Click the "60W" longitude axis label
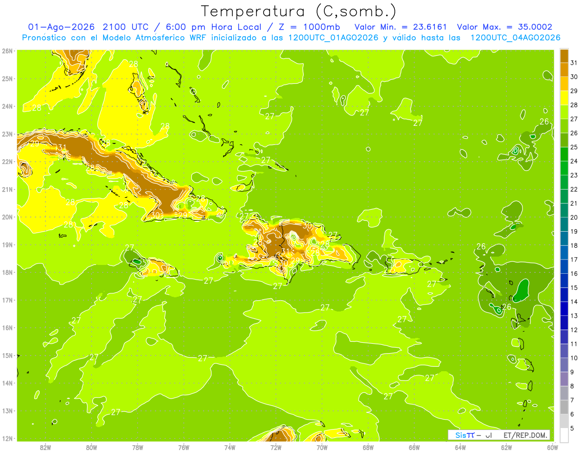The image size is (587, 454). click(552, 447)
